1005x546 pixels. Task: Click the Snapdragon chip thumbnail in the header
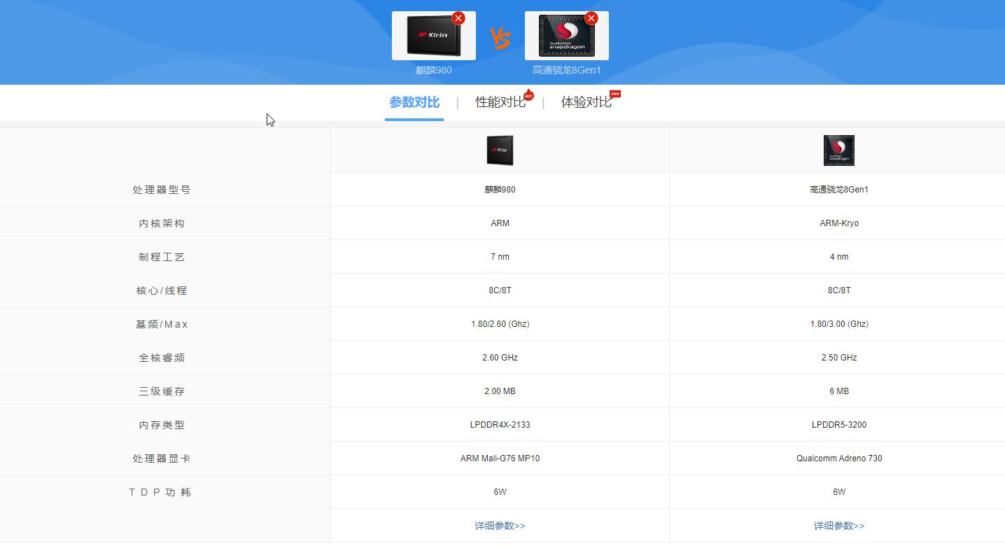pos(567,36)
